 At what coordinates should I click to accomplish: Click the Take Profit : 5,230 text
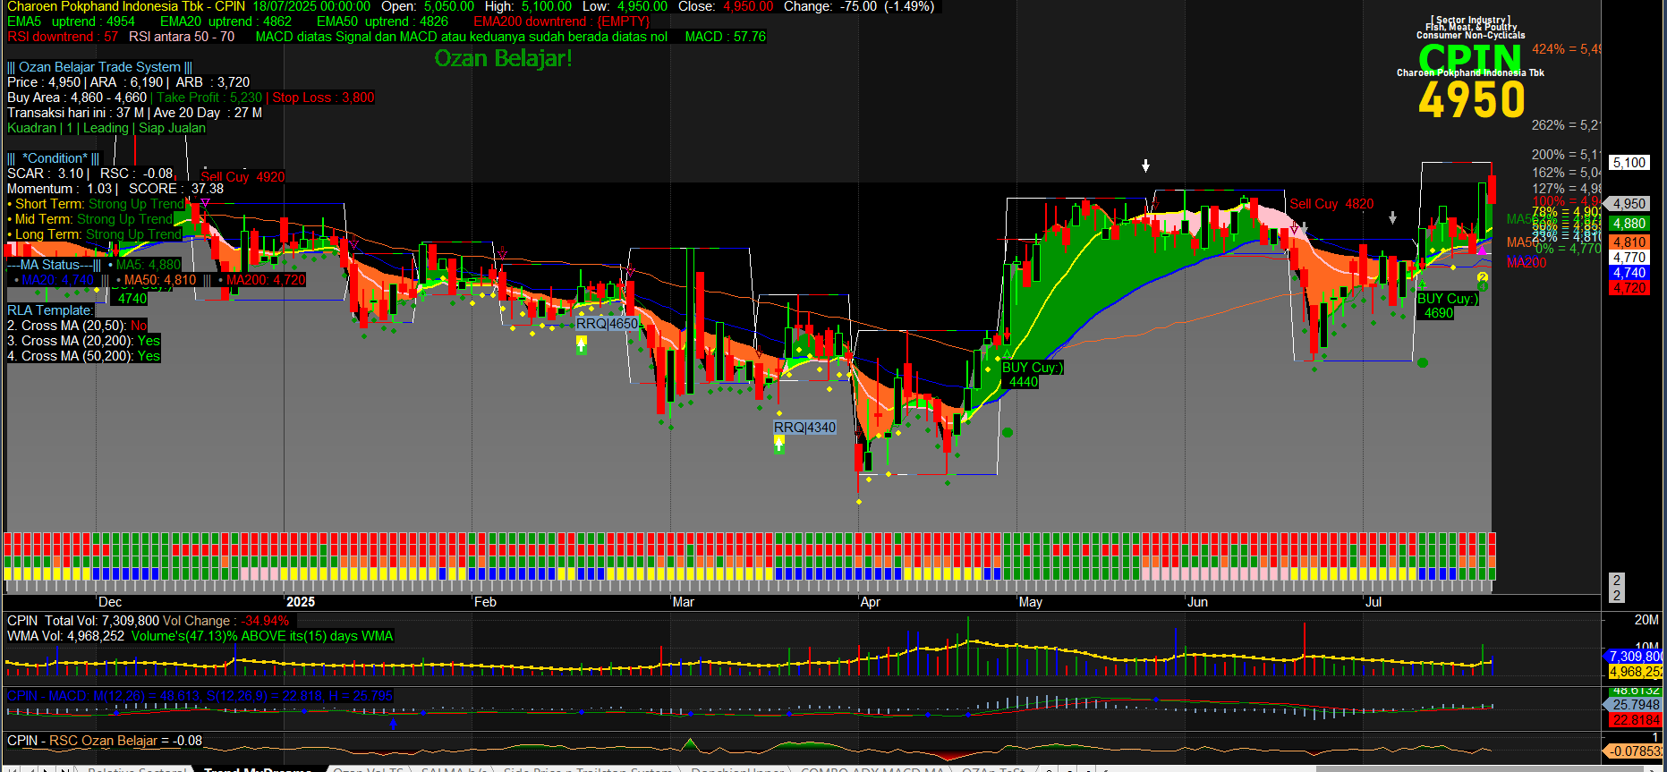click(x=209, y=98)
